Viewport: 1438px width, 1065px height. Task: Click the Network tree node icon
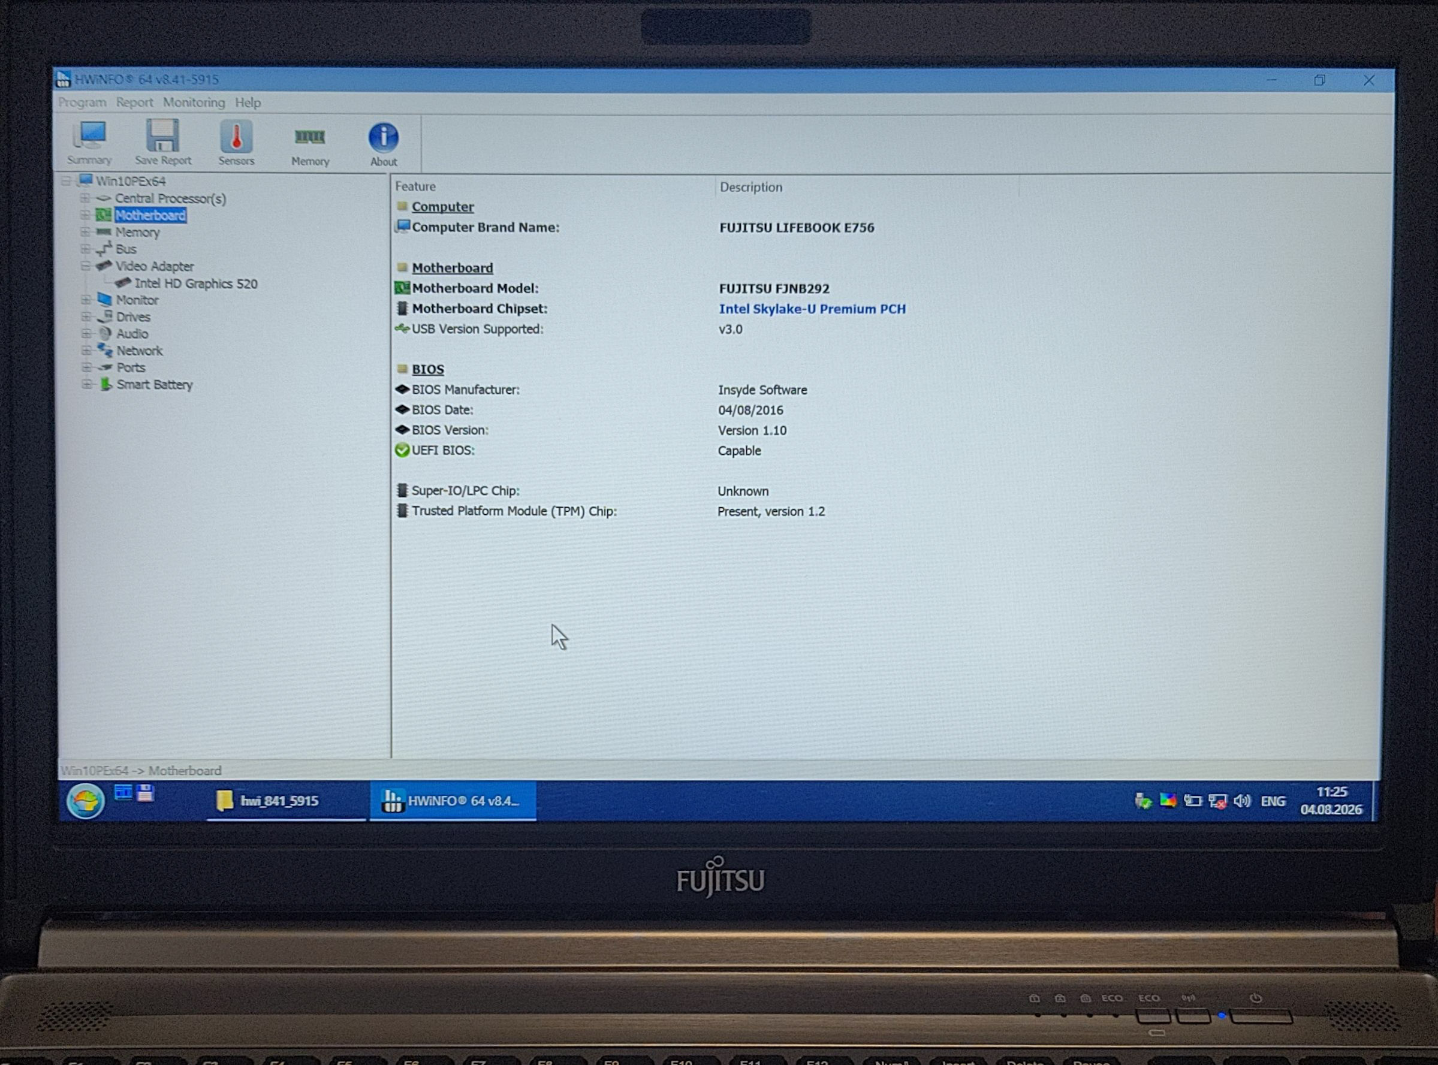tap(104, 350)
